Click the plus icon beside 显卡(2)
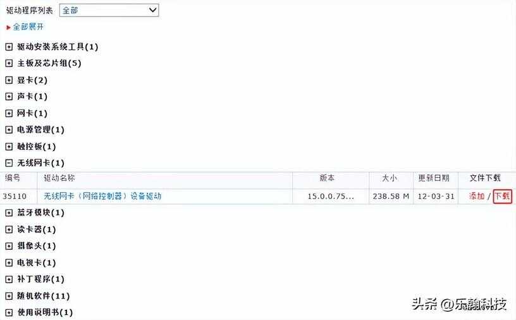 (9, 80)
